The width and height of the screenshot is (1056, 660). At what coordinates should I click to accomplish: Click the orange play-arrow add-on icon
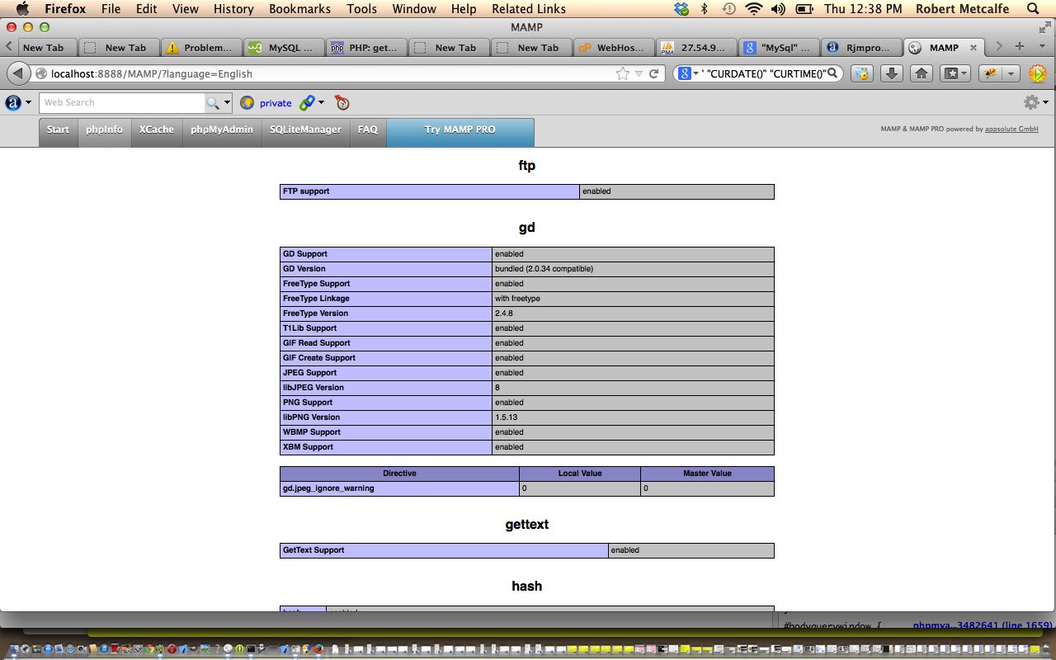pyautogui.click(x=1038, y=73)
